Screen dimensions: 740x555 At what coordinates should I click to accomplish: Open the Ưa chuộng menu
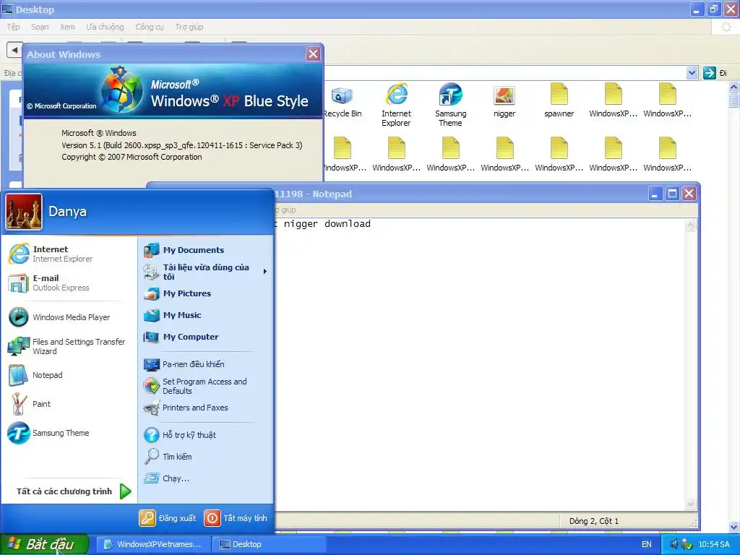click(105, 27)
